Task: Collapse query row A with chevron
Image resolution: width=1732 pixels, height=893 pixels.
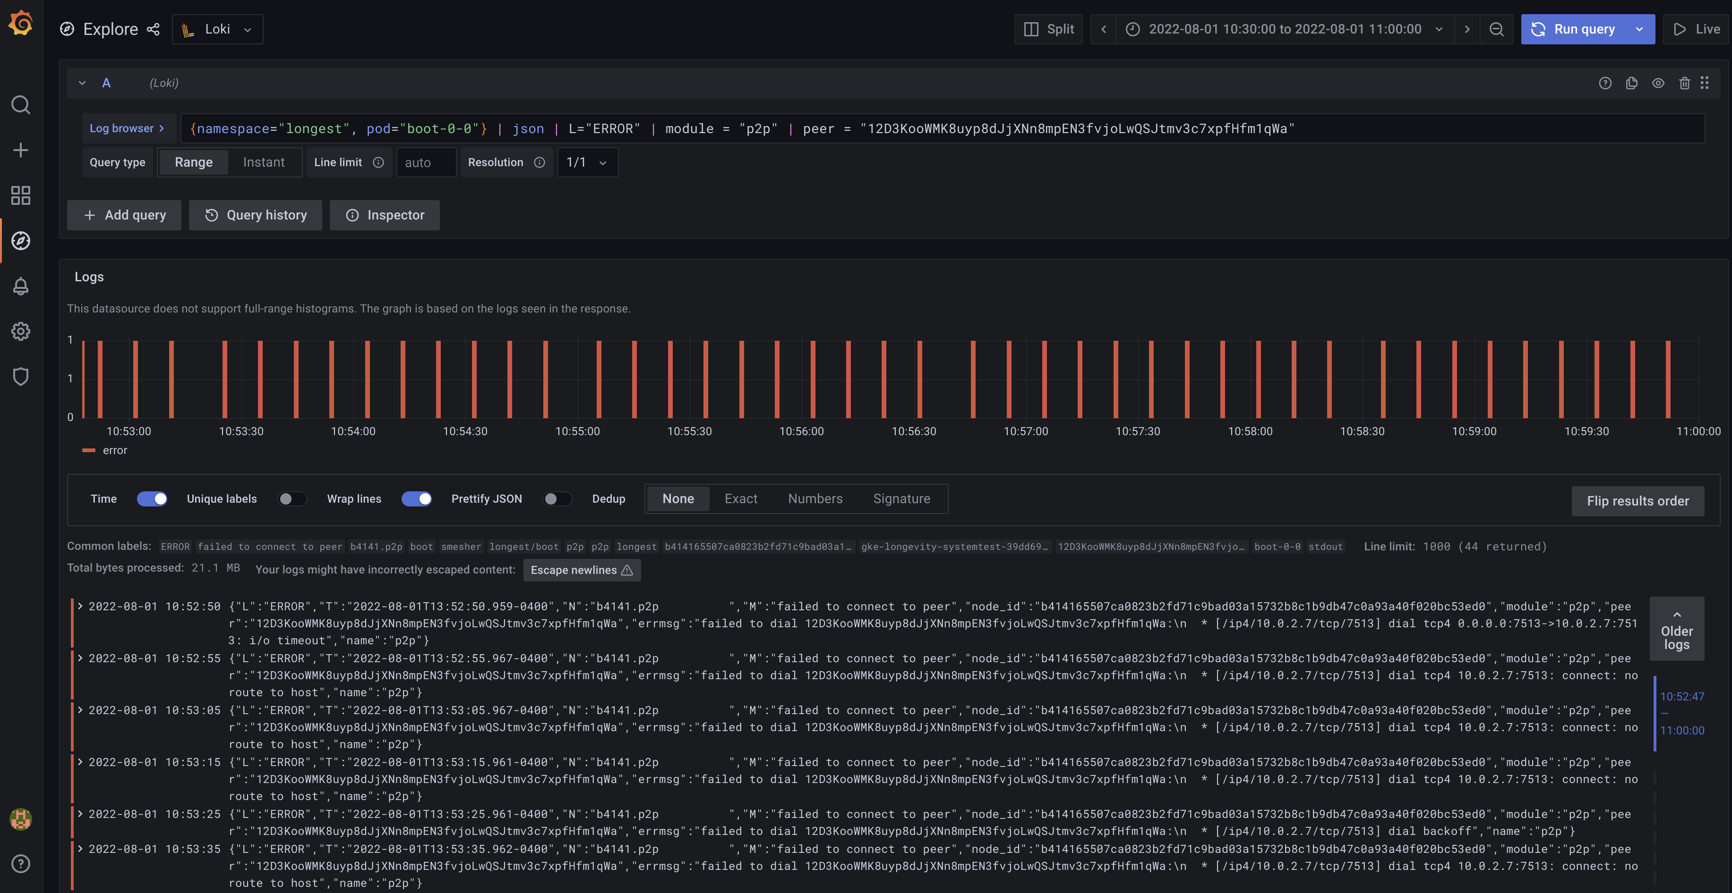Action: (82, 84)
